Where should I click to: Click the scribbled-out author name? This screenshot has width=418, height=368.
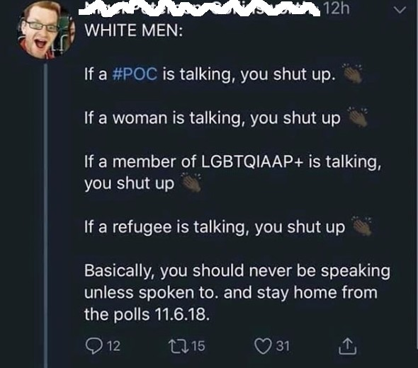click(x=200, y=9)
